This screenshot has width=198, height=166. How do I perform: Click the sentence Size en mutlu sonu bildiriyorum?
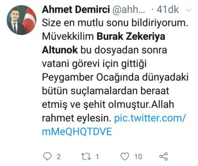tap(115, 23)
